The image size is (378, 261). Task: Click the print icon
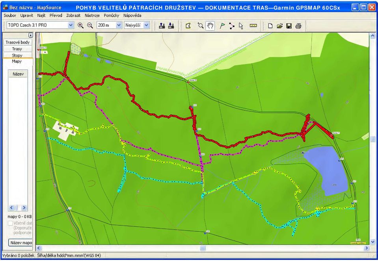click(298, 26)
